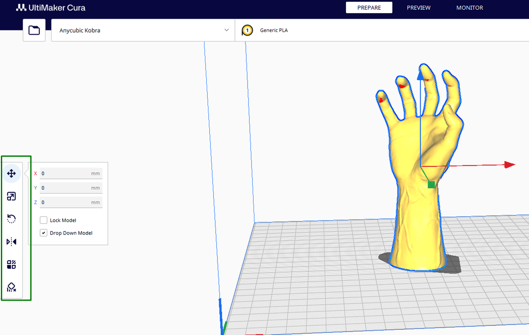This screenshot has width=529, height=335.
Task: Click the X position input field
Action: 71,173
